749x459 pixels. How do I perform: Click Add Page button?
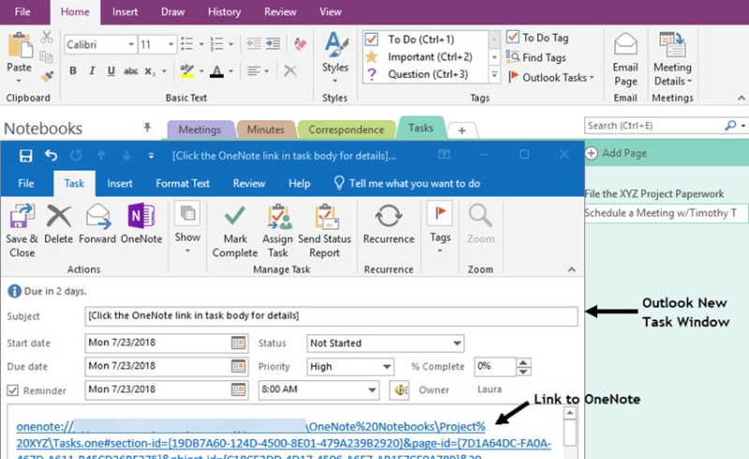click(617, 153)
